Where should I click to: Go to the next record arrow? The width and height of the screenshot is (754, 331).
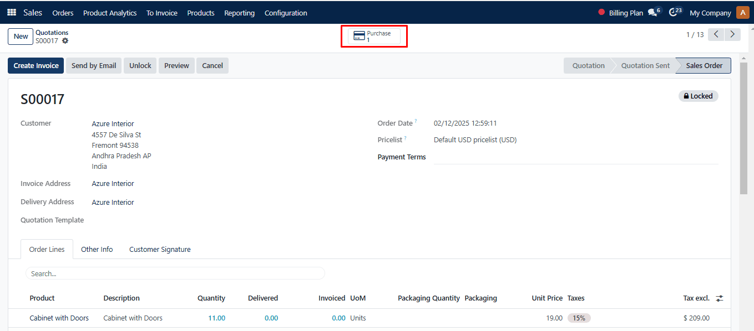[x=733, y=34]
